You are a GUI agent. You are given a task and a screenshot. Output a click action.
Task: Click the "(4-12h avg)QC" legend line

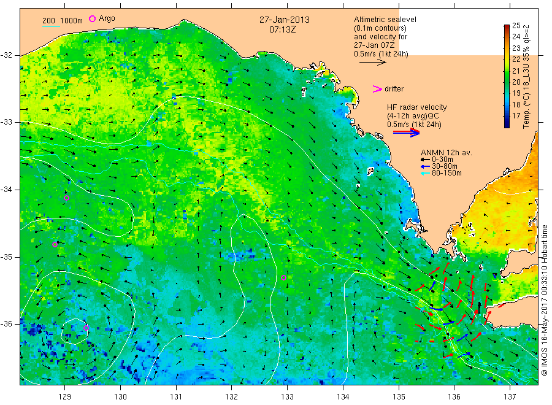click(413, 116)
